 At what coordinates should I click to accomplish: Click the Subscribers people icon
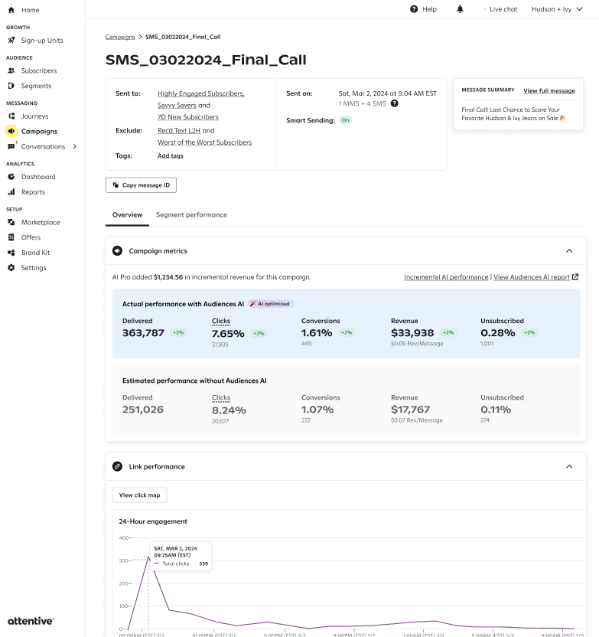11,70
